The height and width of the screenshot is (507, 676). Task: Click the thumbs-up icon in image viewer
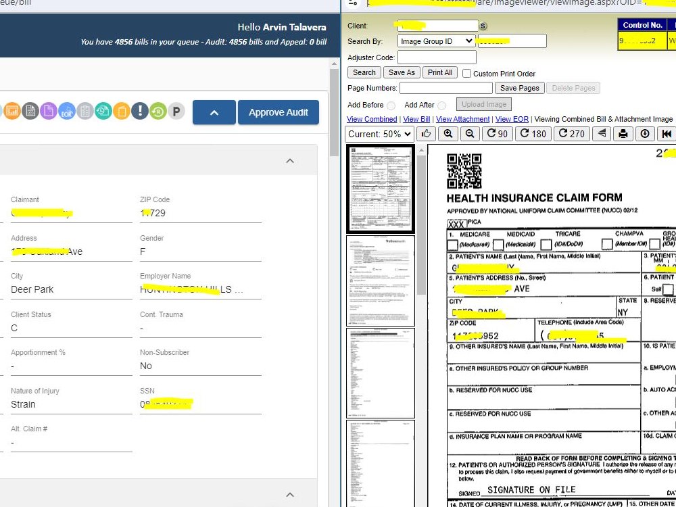click(426, 134)
